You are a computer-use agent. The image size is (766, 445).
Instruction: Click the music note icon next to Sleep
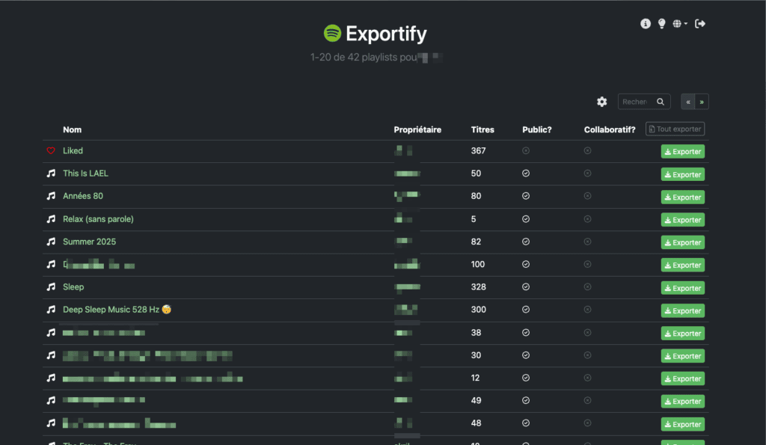(50, 286)
